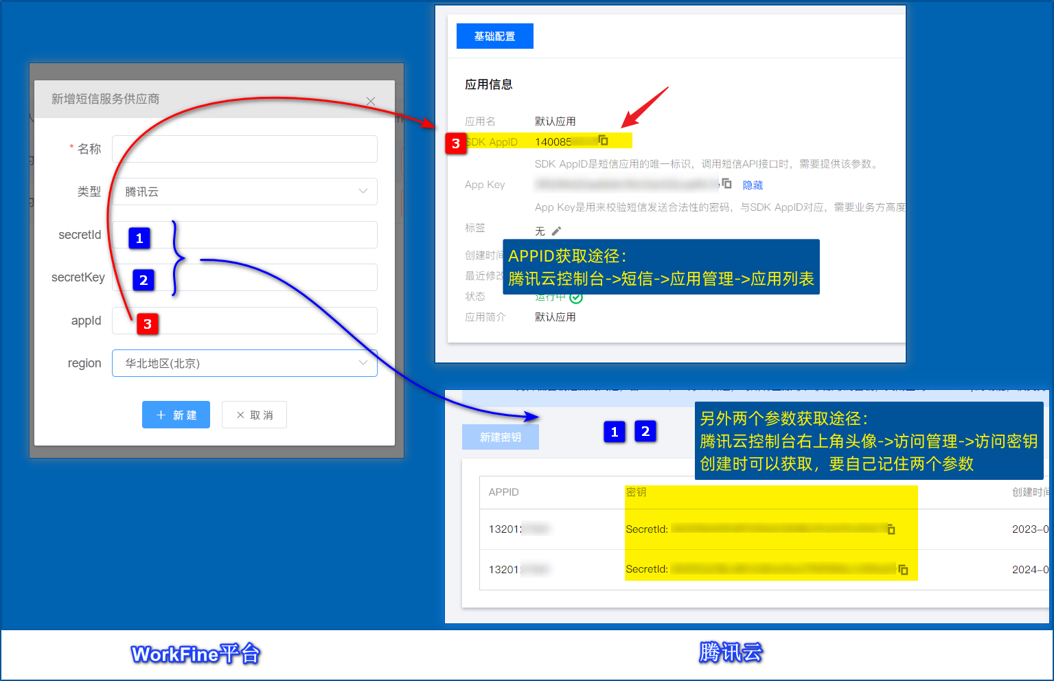Viewport: 1054px width, 681px height.
Task: Click the 应用信息 heading
Action: (489, 84)
